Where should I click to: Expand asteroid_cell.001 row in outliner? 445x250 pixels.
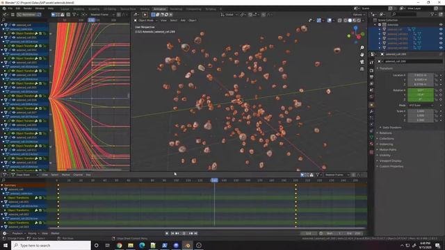(x=380, y=34)
